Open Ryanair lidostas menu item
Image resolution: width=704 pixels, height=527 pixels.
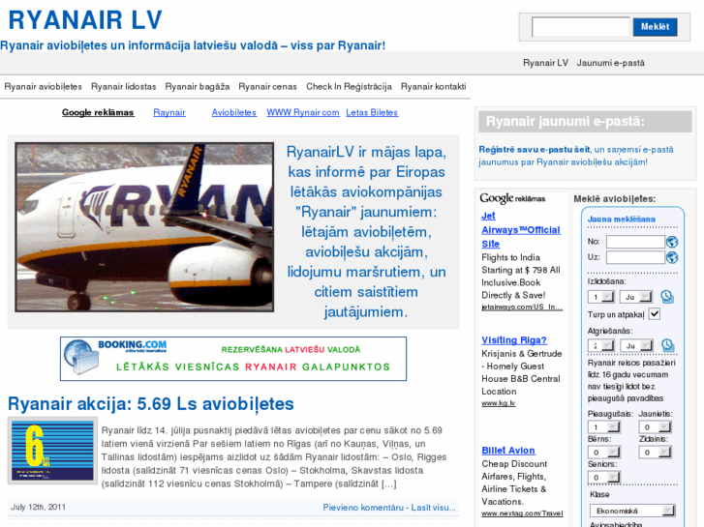[x=124, y=87]
